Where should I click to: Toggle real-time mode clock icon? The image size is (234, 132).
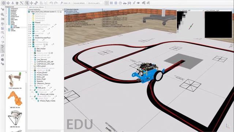pos(120,3)
